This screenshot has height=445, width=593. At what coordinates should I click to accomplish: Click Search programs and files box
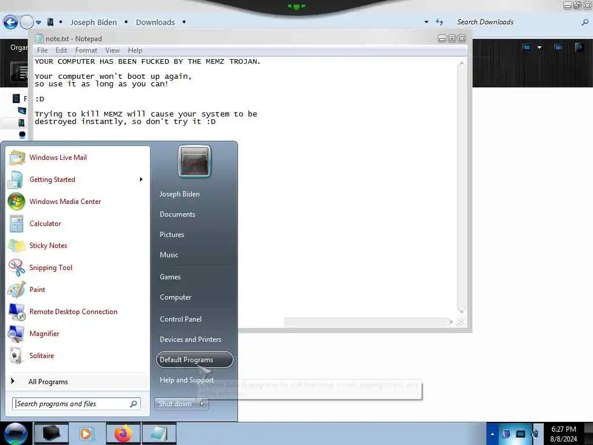coord(76,404)
